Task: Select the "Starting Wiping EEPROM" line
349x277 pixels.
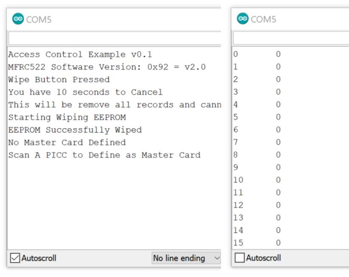Action: pos(67,117)
